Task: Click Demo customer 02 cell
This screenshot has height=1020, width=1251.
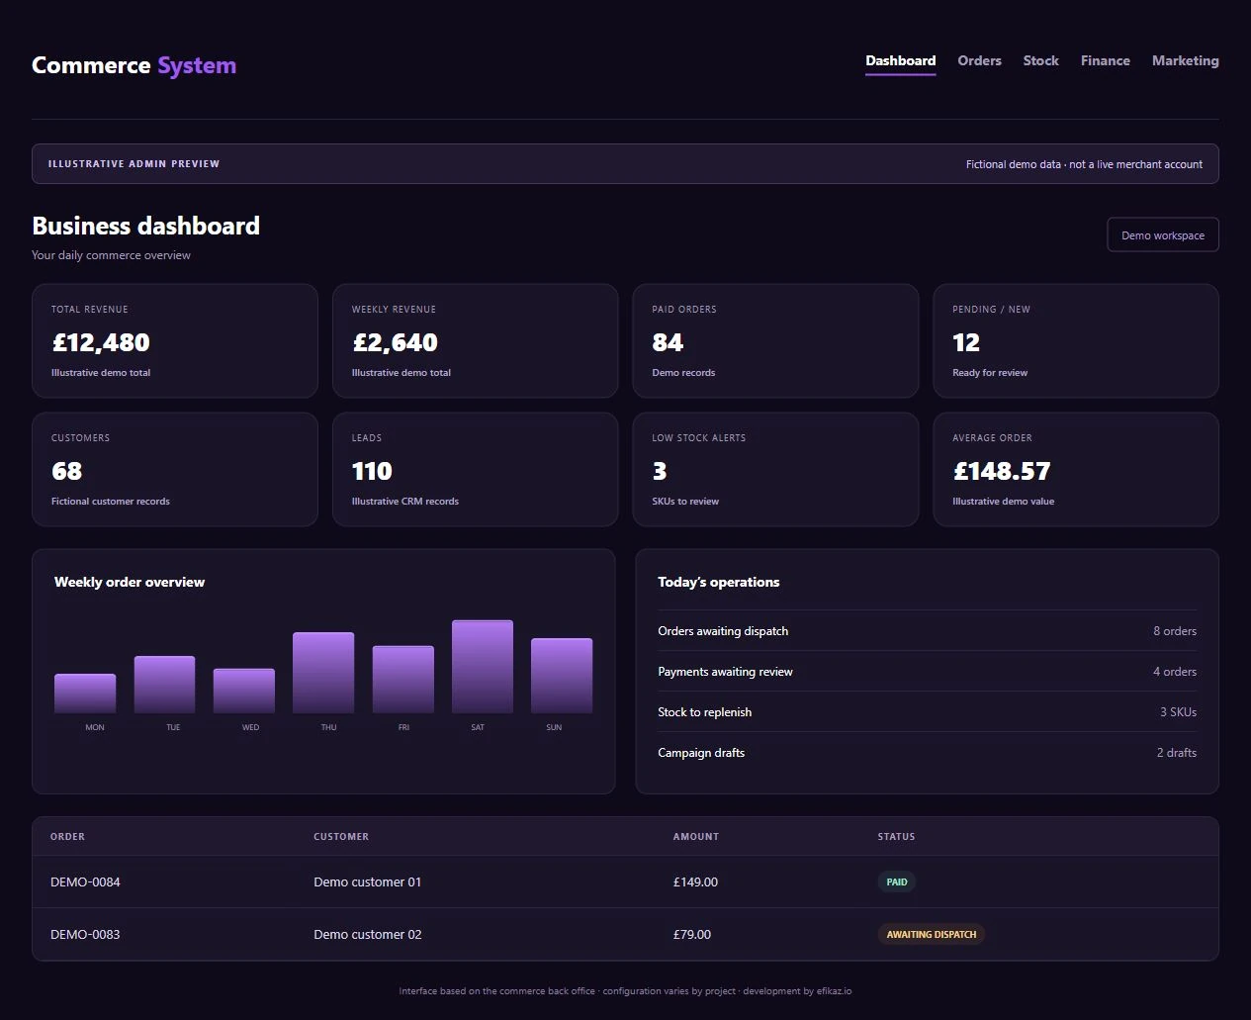Action: [368, 935]
